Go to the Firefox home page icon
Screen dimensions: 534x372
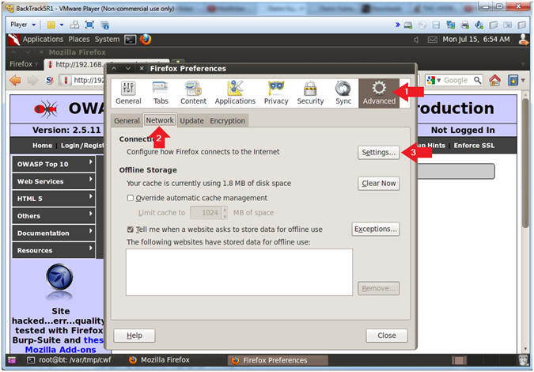pyautogui.click(x=494, y=81)
